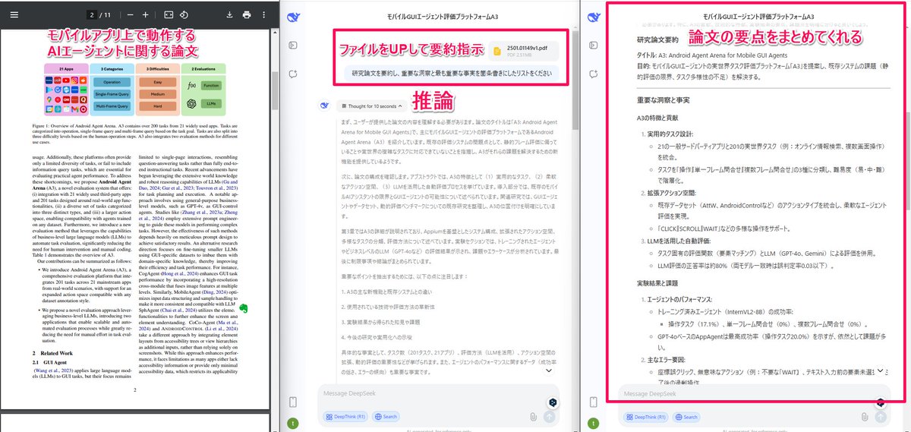This screenshot has width=911, height=432.
Task: Click the mobile phone icon in middle window
Action: tap(293, 402)
